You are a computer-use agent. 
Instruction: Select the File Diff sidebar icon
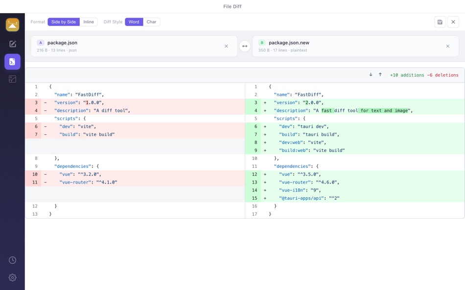click(12, 62)
